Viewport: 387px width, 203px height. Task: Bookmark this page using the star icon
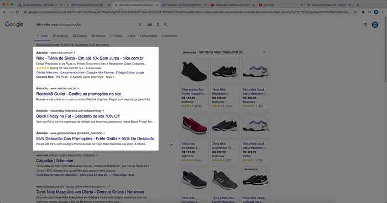(x=355, y=12)
